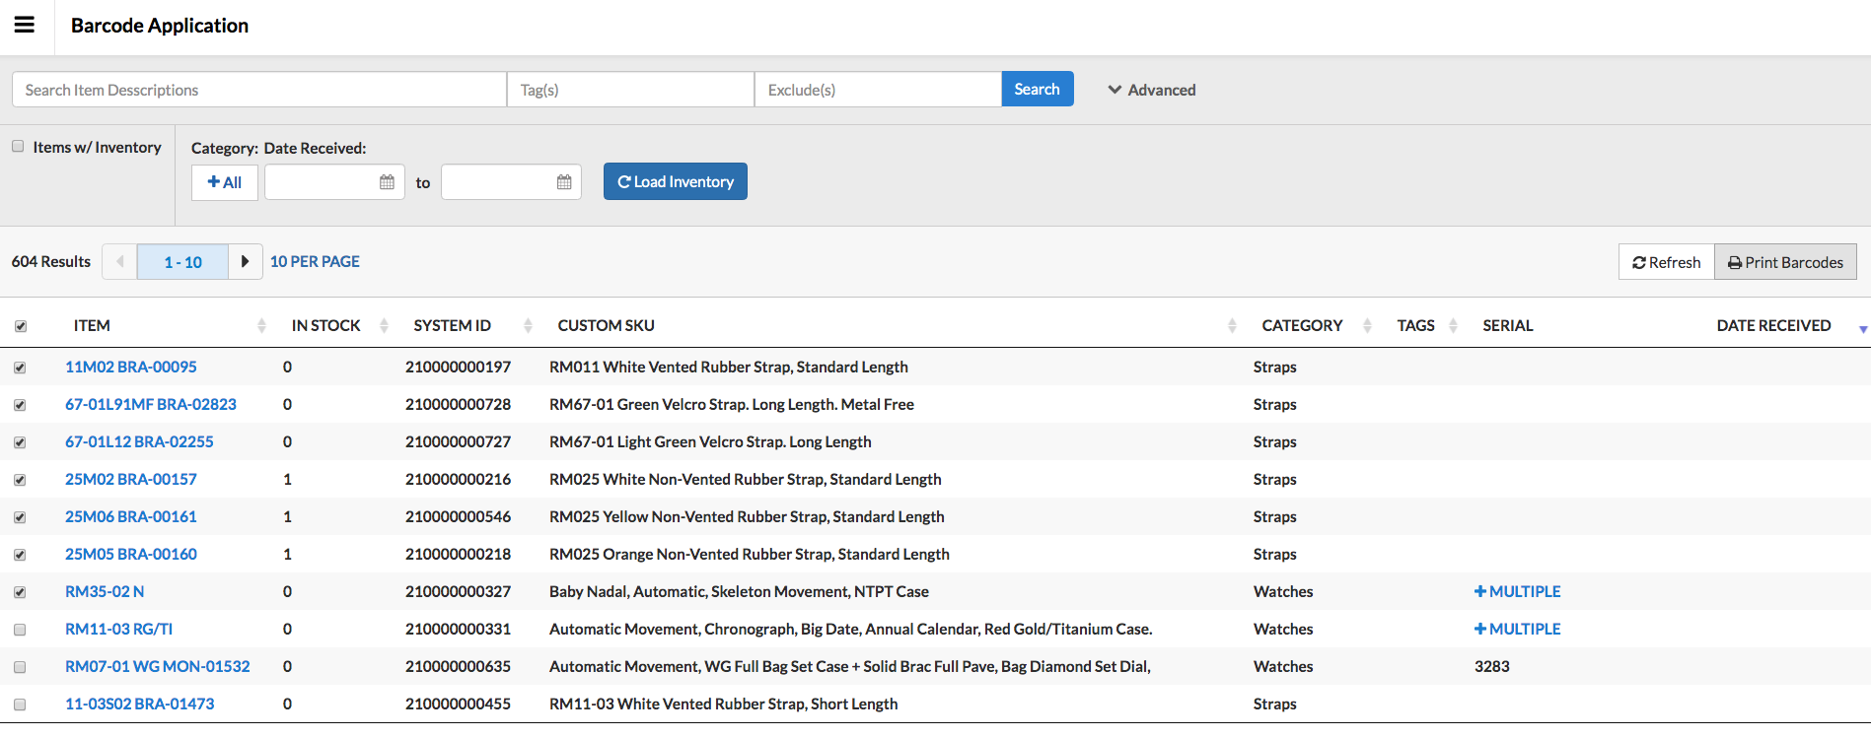Open the hamburger menu icon

(25, 26)
